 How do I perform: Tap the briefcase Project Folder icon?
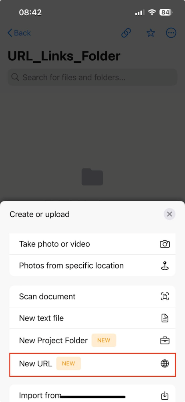(x=165, y=341)
